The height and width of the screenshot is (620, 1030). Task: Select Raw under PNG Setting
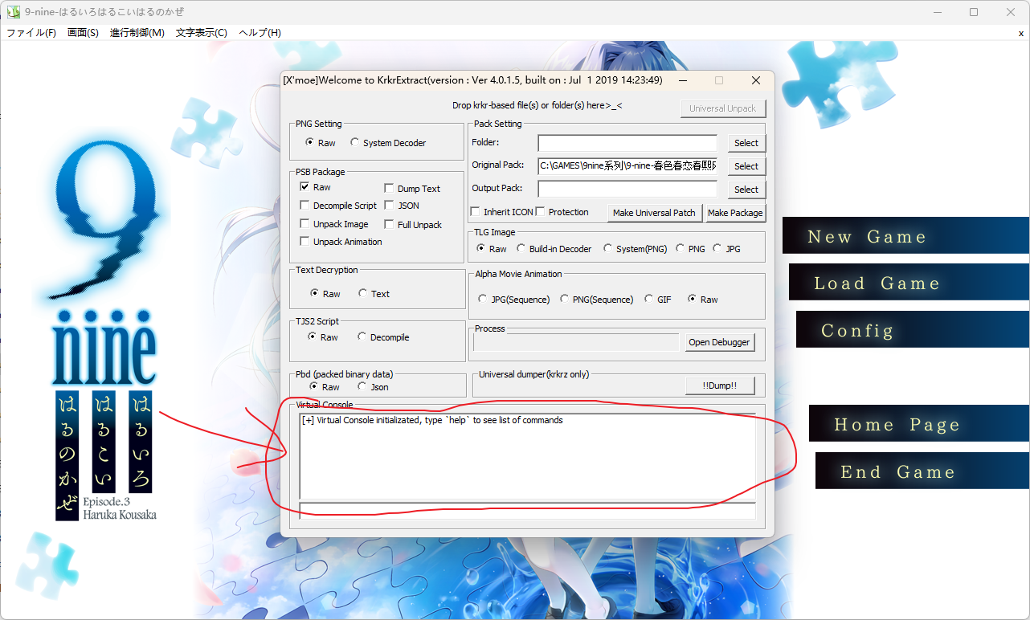(320, 143)
